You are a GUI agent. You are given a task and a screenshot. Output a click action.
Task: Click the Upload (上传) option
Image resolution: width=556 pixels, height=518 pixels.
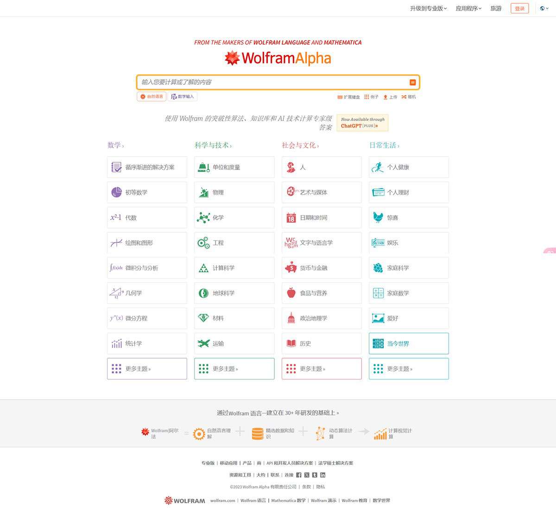tap(390, 97)
